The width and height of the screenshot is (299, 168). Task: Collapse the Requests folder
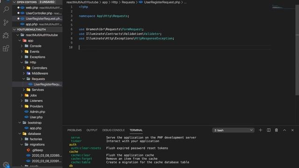tap(24, 79)
